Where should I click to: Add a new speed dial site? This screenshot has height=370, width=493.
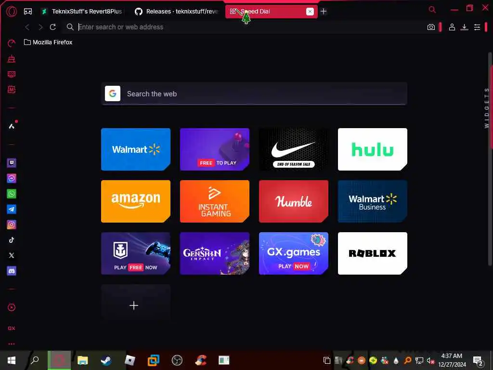tap(135, 305)
